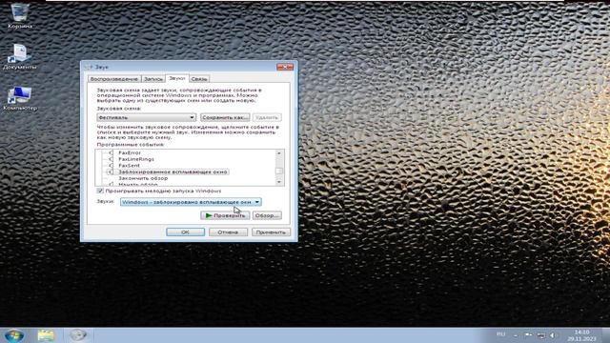610x343 pixels.
Task: Click the speaker icon beside FaxLineRings
Action: (112, 159)
